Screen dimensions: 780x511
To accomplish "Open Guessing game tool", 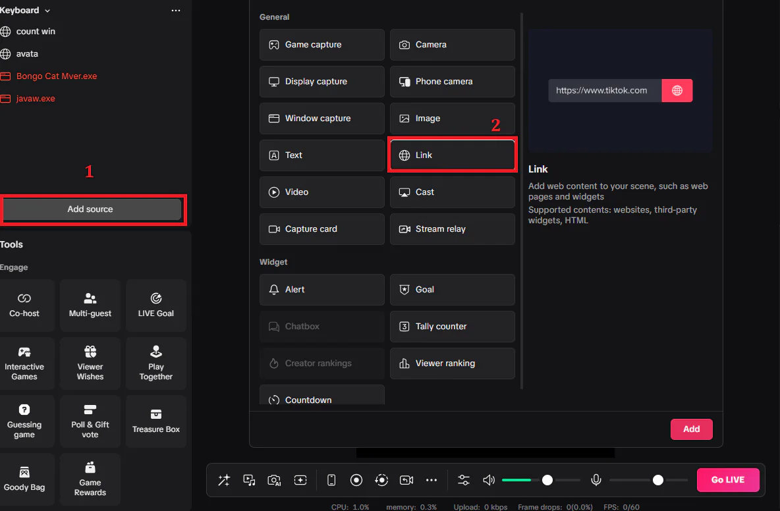I will [x=25, y=421].
